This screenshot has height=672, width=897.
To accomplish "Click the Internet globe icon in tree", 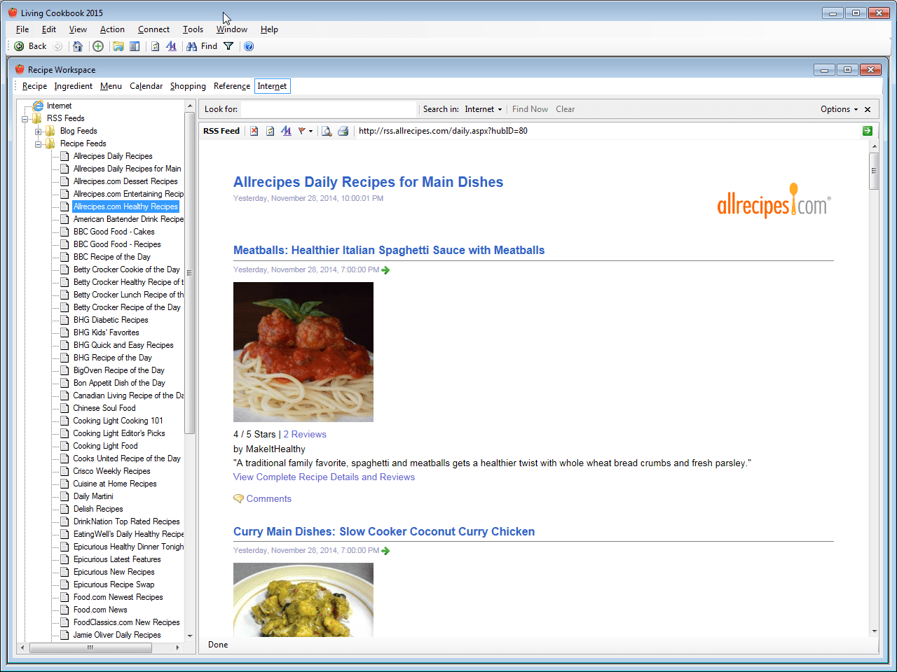I will tap(38, 106).
